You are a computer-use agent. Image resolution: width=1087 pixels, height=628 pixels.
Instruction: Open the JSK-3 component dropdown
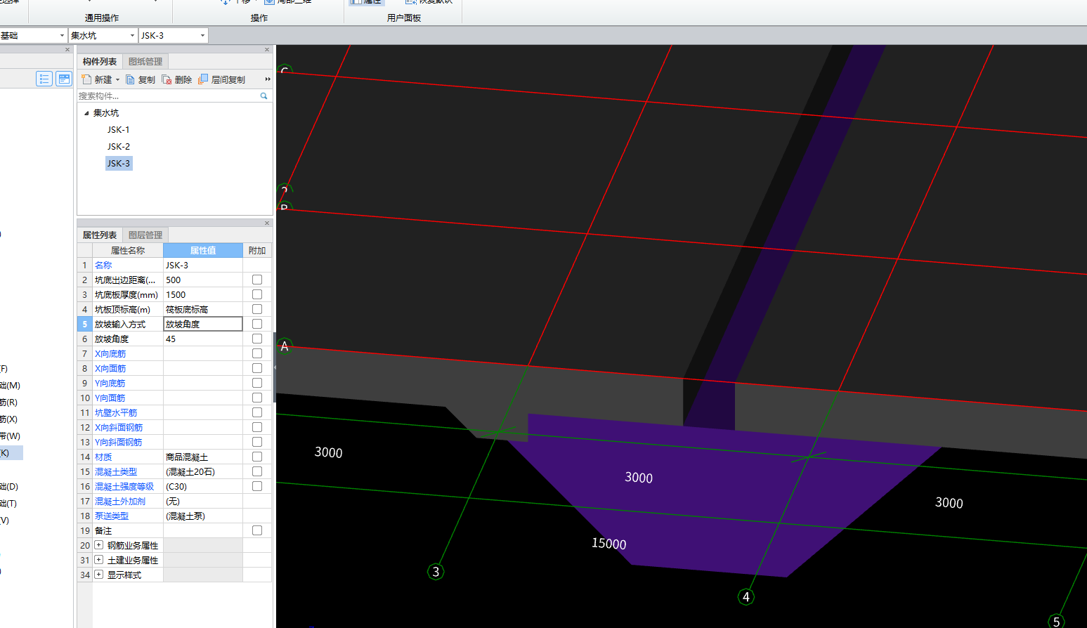pyautogui.click(x=202, y=35)
